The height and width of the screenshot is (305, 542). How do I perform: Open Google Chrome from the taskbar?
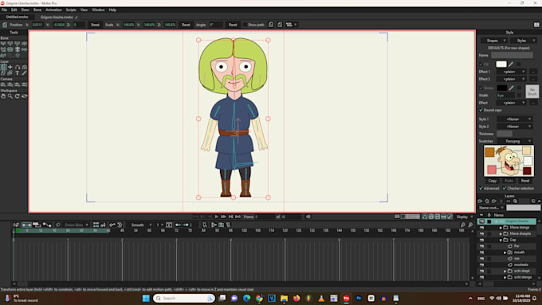tap(259, 298)
